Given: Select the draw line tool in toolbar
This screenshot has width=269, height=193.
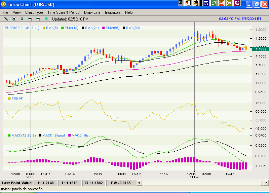Looking at the screenshot, I should (6, 19).
